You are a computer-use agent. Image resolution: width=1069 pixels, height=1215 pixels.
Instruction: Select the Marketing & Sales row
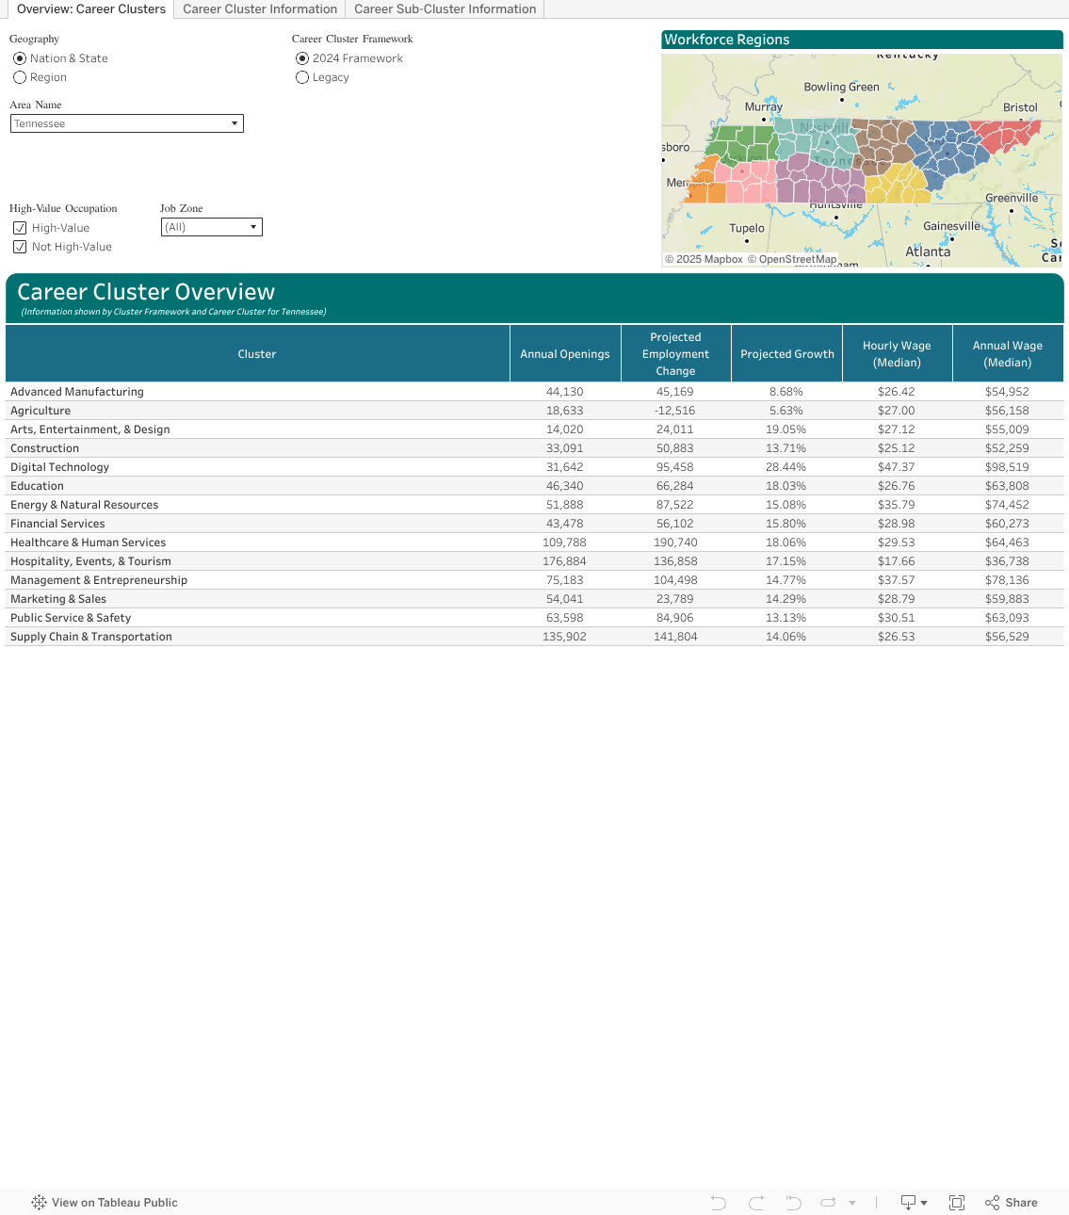(x=534, y=599)
